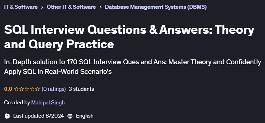Click the SQL Interview Questions course title
The width and height of the screenshot is (265, 123).
click(129, 37)
